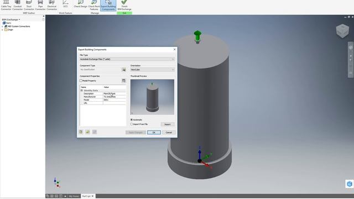Image resolution: width=354 pixels, height=199 pixels.
Task: Click the horizontal tile layout icon
Action: point(56,196)
